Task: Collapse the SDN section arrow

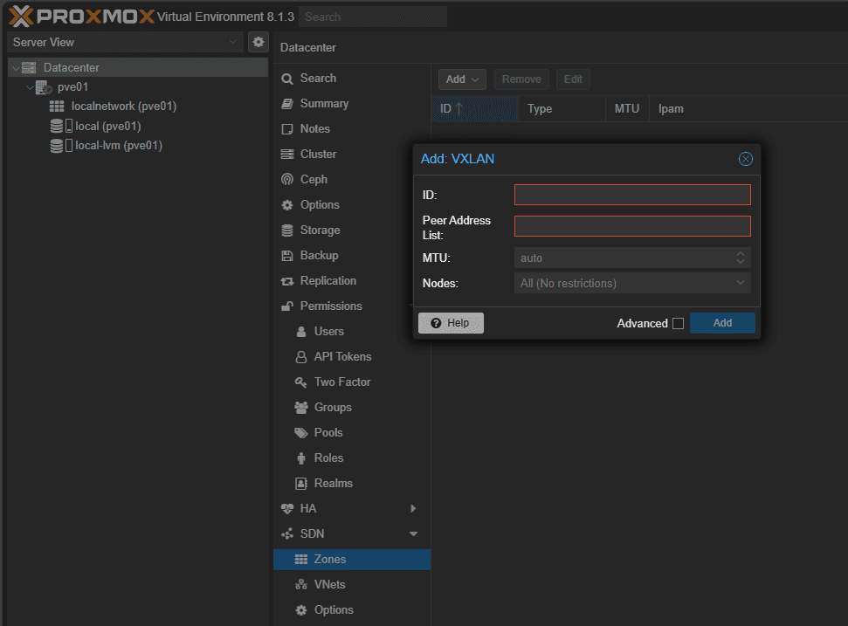Action: click(x=413, y=534)
